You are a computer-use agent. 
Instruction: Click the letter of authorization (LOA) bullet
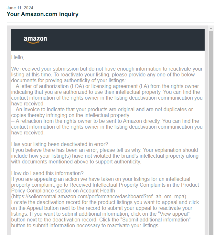pyautogui.click(x=107, y=95)
